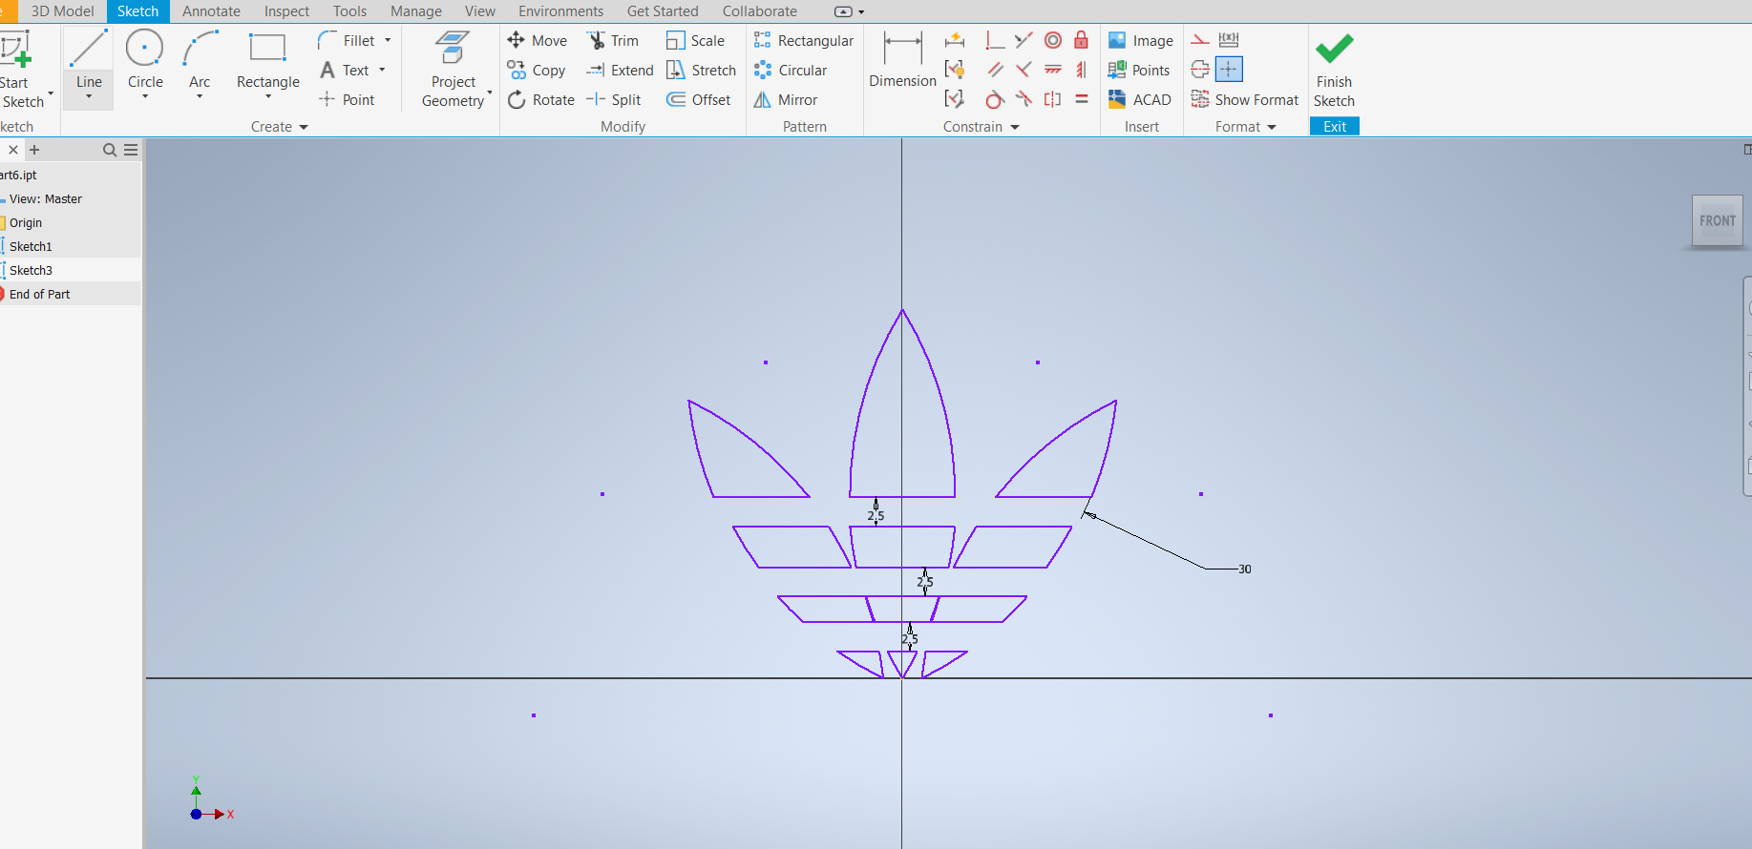Screen dimensions: 1752x849
Task: Switch to the Annotate ribbon tab
Action: [x=211, y=11]
